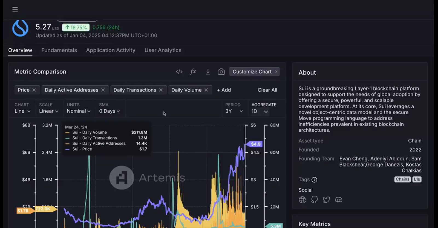Click the Chains tag

(x=402, y=179)
